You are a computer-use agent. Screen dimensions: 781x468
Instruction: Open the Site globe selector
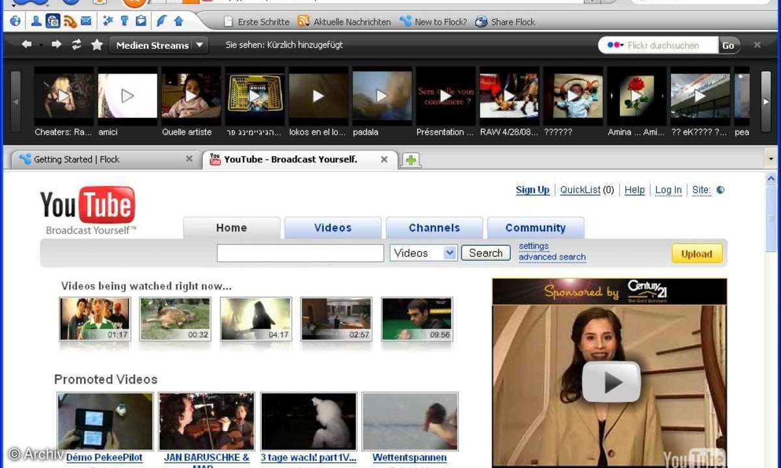[720, 190]
